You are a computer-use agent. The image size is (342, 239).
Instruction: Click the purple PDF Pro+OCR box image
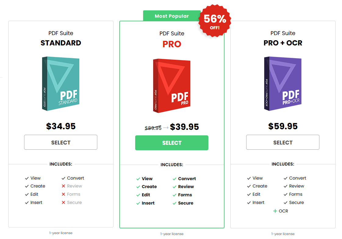coord(283,84)
